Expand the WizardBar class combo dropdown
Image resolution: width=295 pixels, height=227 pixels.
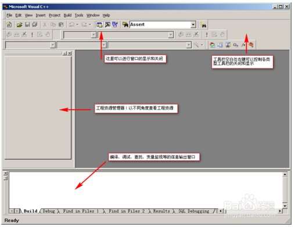coord(52,45)
